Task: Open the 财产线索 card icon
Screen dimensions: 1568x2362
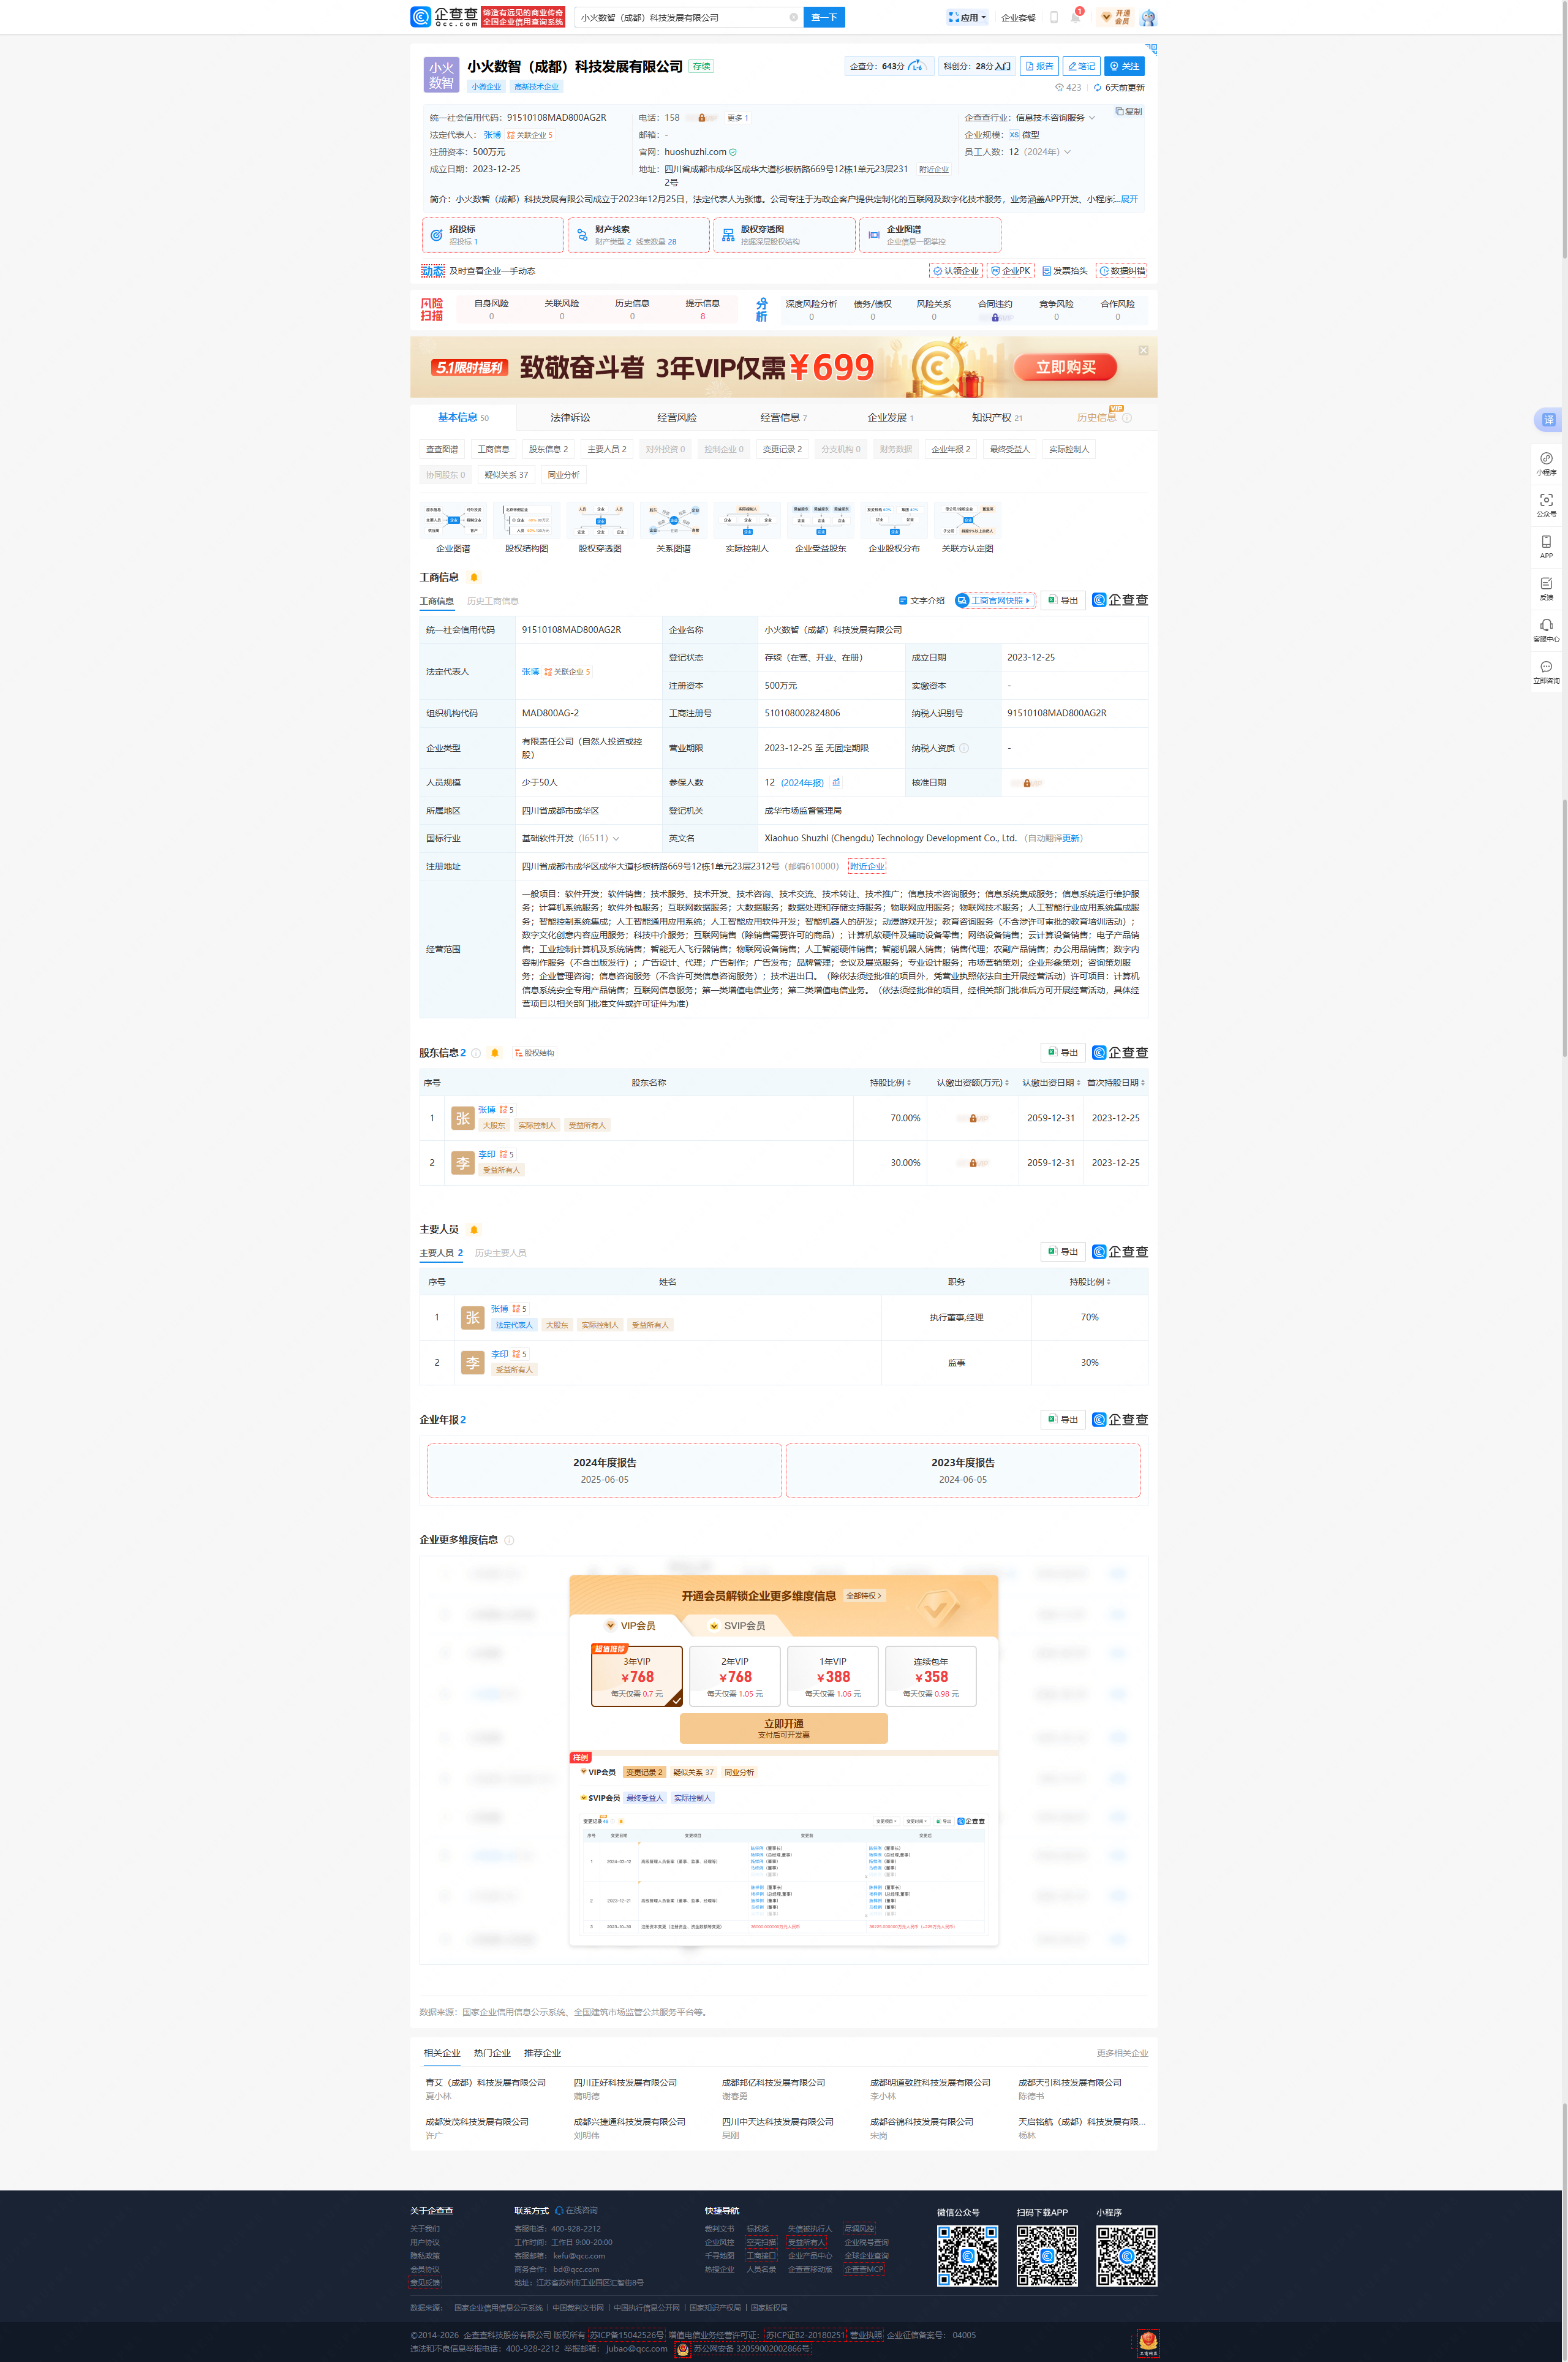Action: (582, 235)
